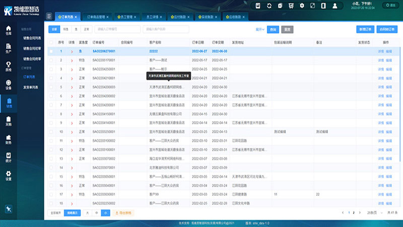403x227 pixels.
Task: Expand details arrow for order SAO2203050001
Action: tap(72, 177)
